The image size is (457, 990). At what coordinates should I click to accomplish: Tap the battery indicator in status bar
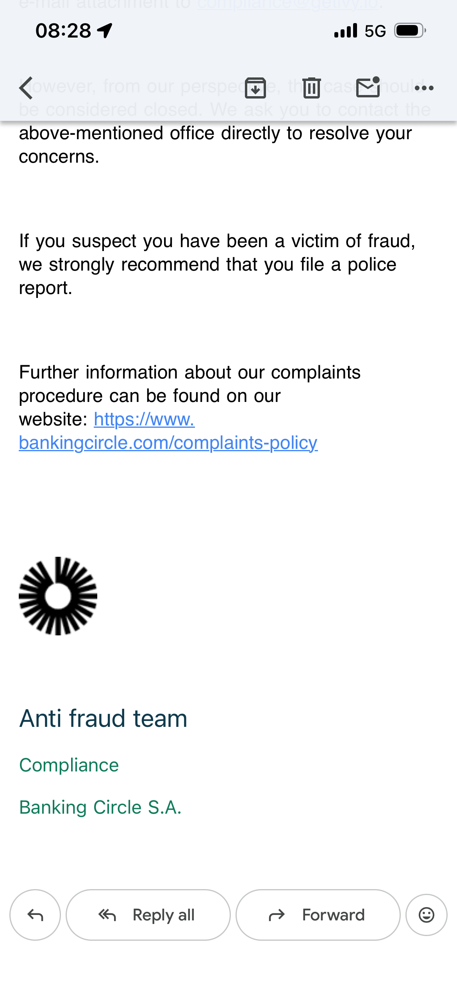click(x=410, y=30)
